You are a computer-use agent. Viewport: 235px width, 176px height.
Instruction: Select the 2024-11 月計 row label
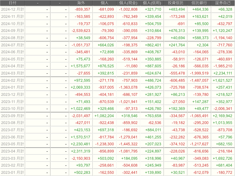(x=13, y=17)
